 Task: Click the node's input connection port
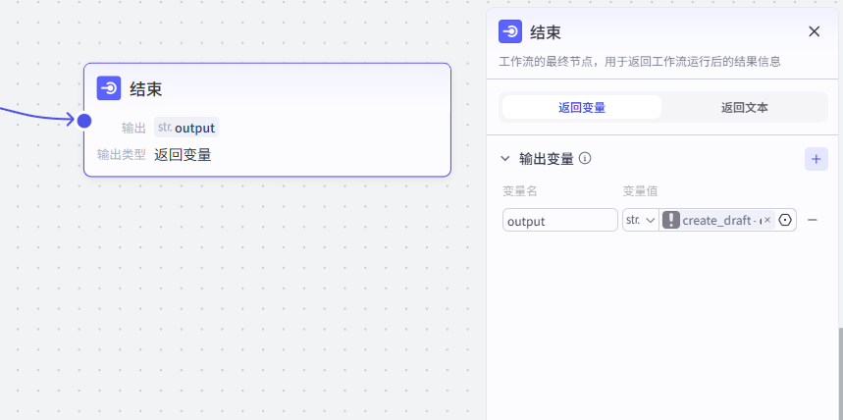tap(84, 121)
